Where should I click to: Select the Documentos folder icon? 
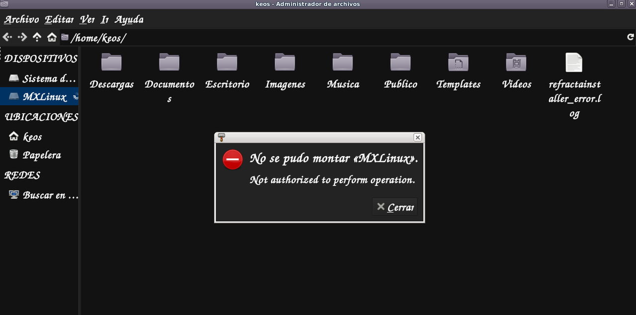pyautogui.click(x=169, y=62)
